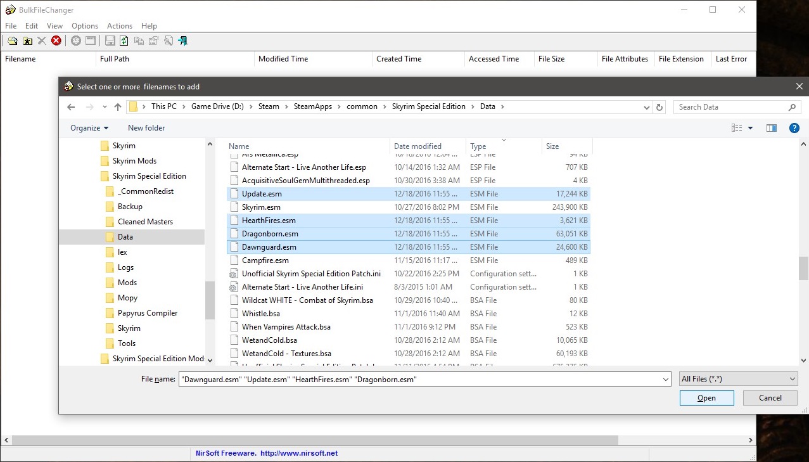The height and width of the screenshot is (462, 809).
Task: Sort by the Size column header
Action: pyautogui.click(x=567, y=146)
